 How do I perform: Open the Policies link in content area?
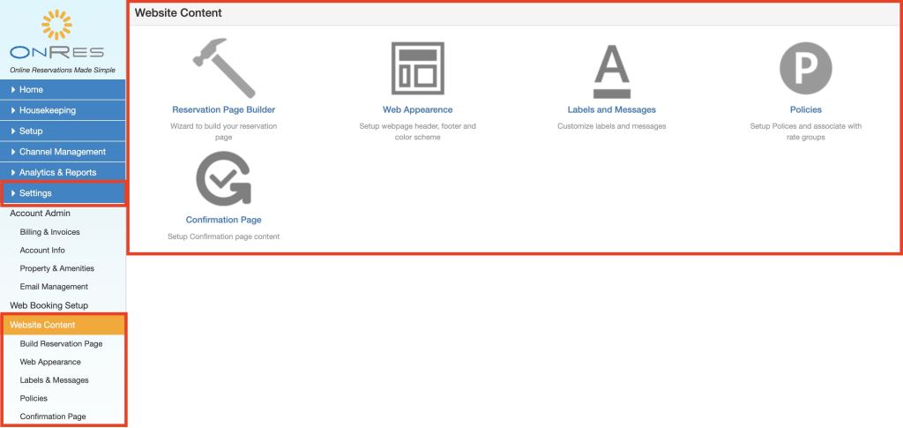[806, 110]
